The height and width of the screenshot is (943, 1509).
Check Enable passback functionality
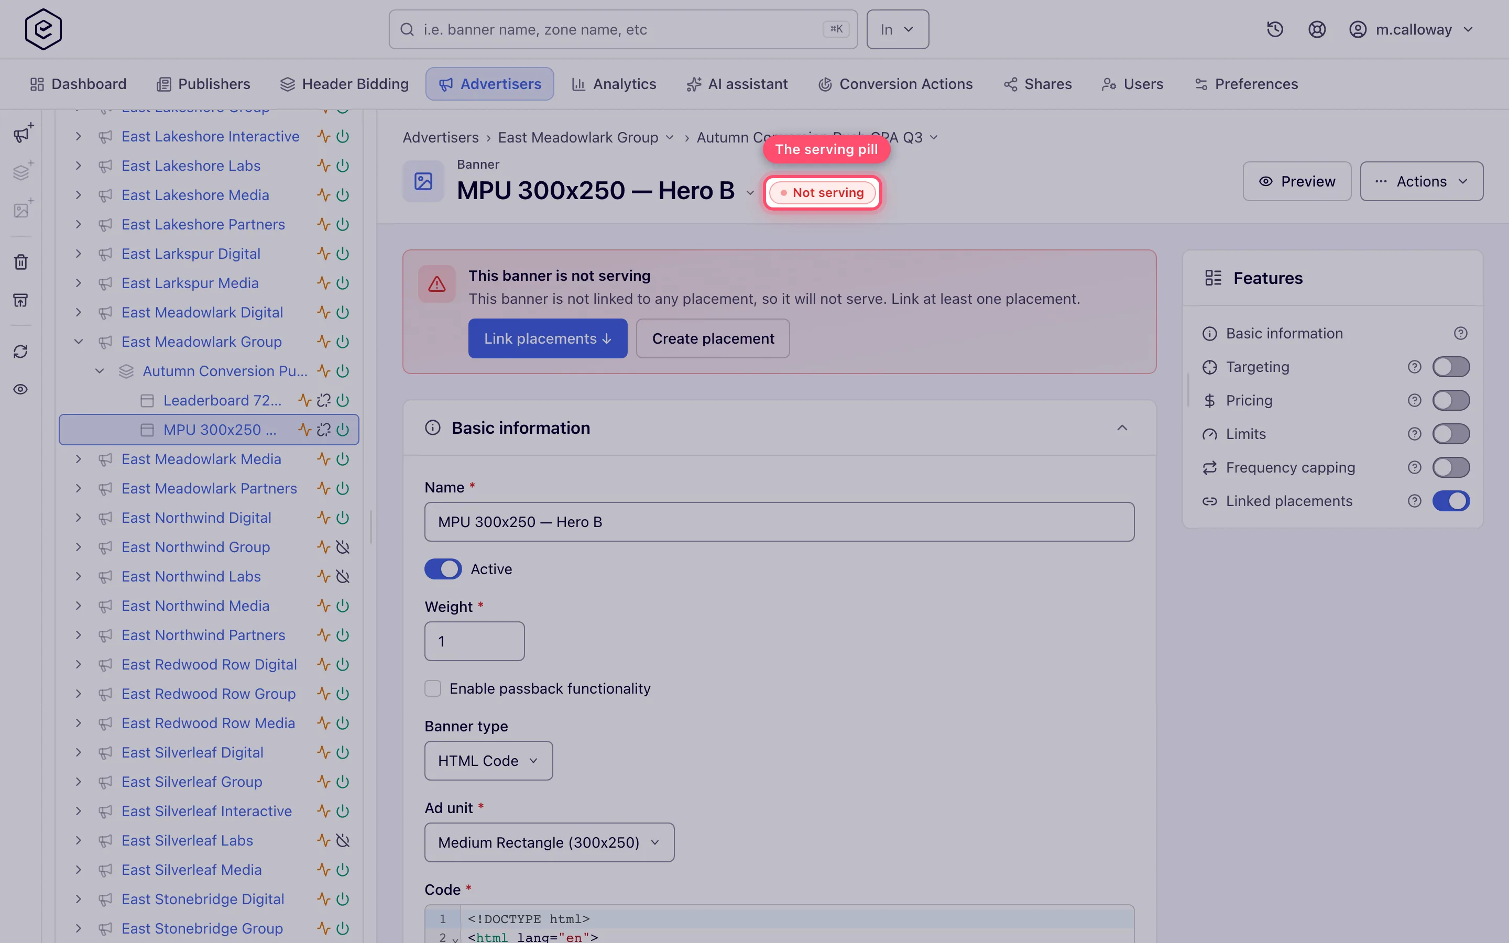coord(433,688)
